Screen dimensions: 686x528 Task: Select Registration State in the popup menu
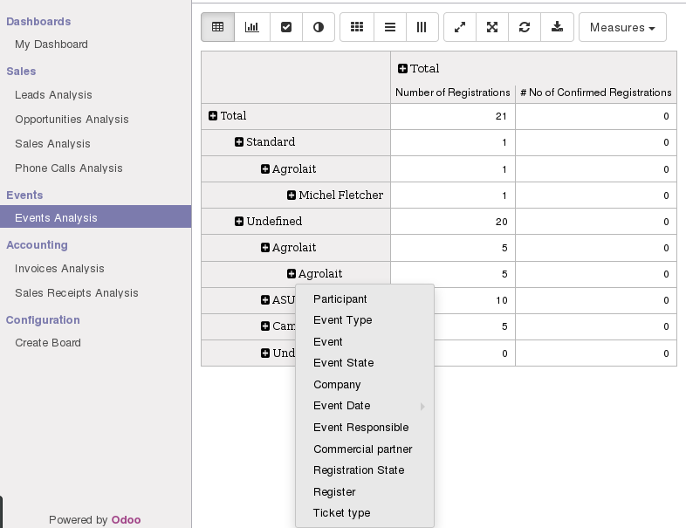(358, 470)
